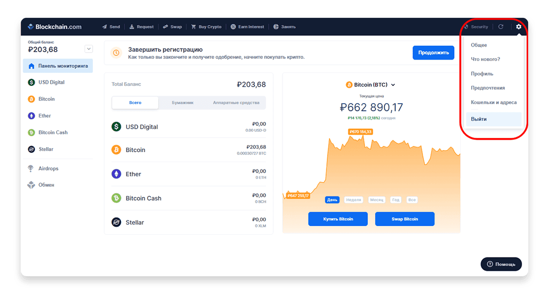Click the Bitcoin Cash icon in balance list
Image resolution: width=549 pixels, height=294 pixels.
[116, 198]
